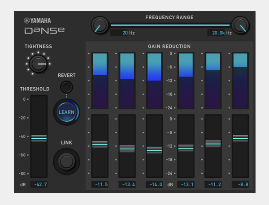This screenshot has width=269, height=205.
Task: Click the gain fader above -13.4
Action: point(127,148)
